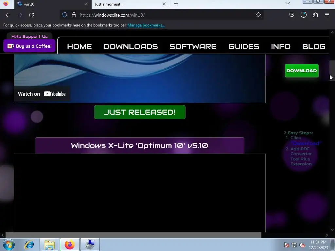Image resolution: width=335 pixels, height=251 pixels.
Task: Click the horizontal scroll left arrow
Action: pyautogui.click(x=3, y=235)
